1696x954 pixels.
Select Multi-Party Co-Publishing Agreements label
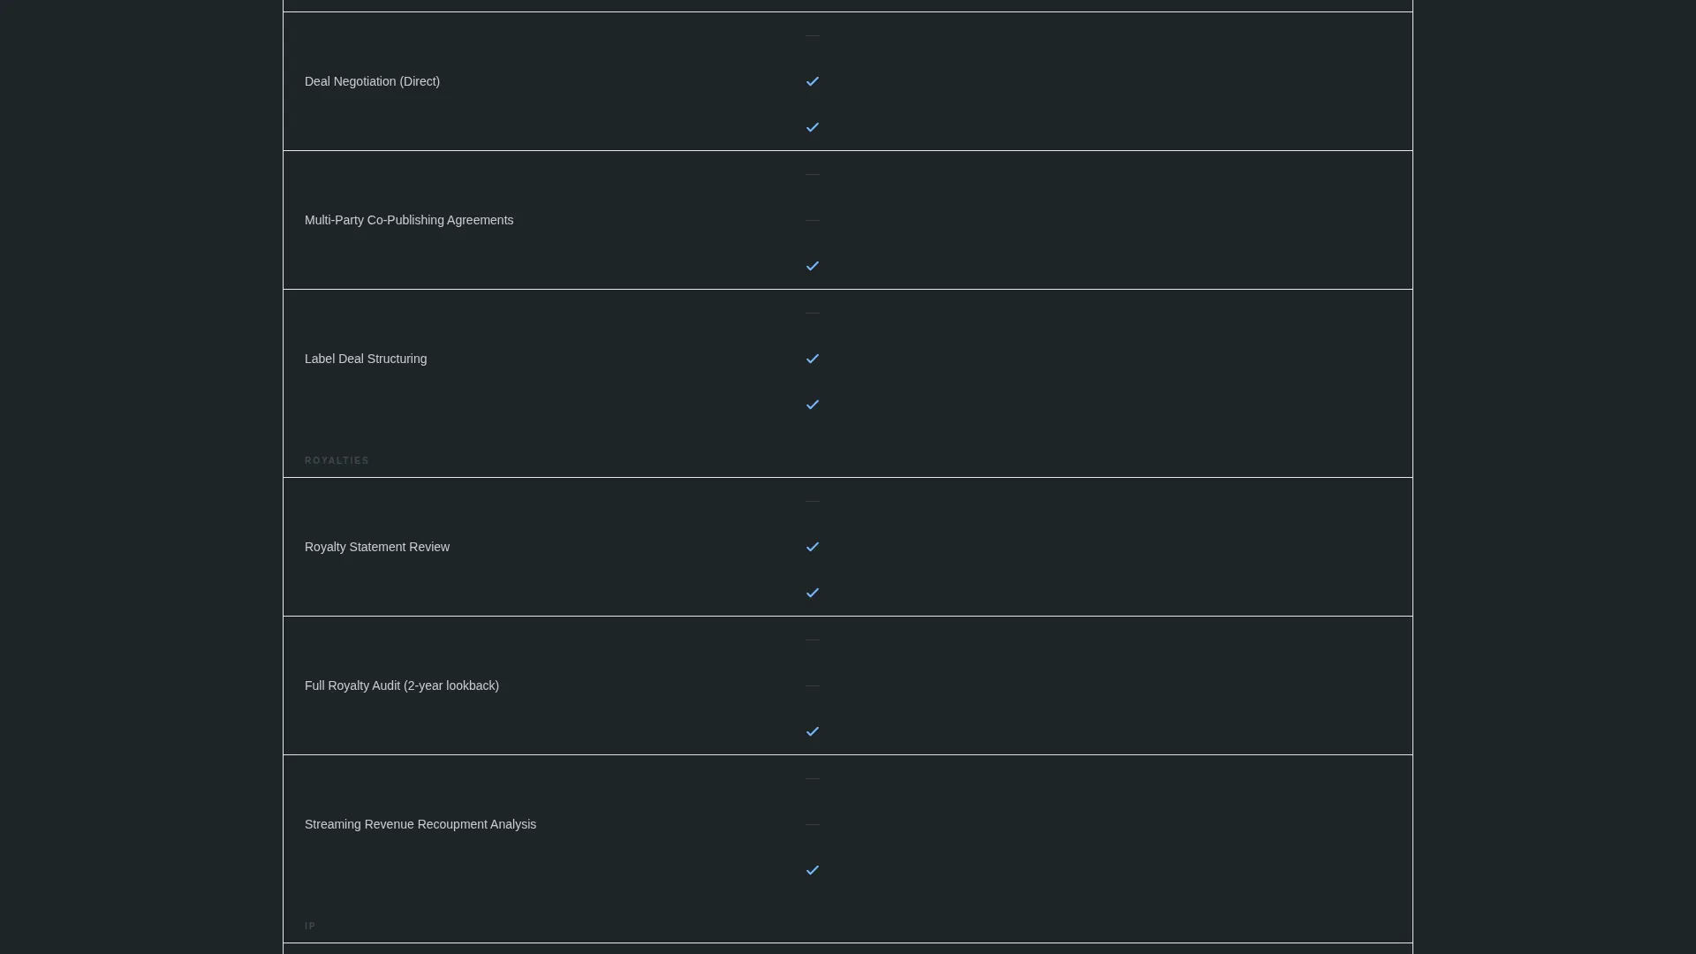point(409,220)
